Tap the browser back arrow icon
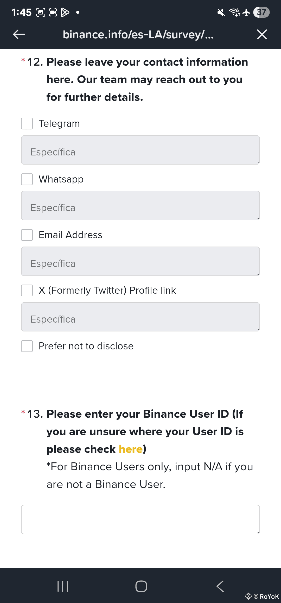 (19, 34)
